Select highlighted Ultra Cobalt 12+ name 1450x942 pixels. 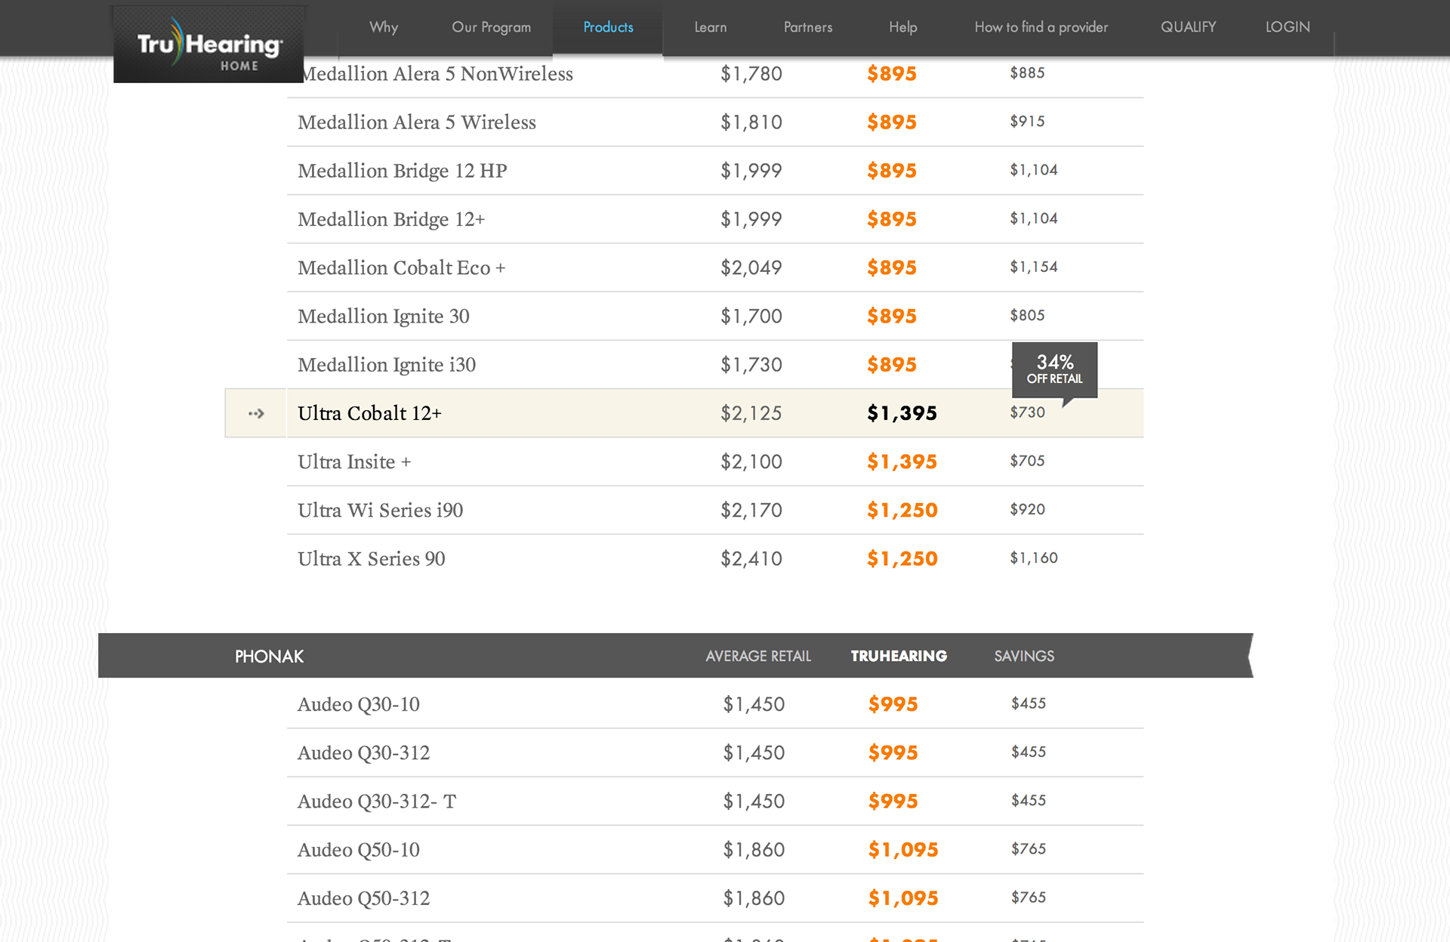pos(369,413)
